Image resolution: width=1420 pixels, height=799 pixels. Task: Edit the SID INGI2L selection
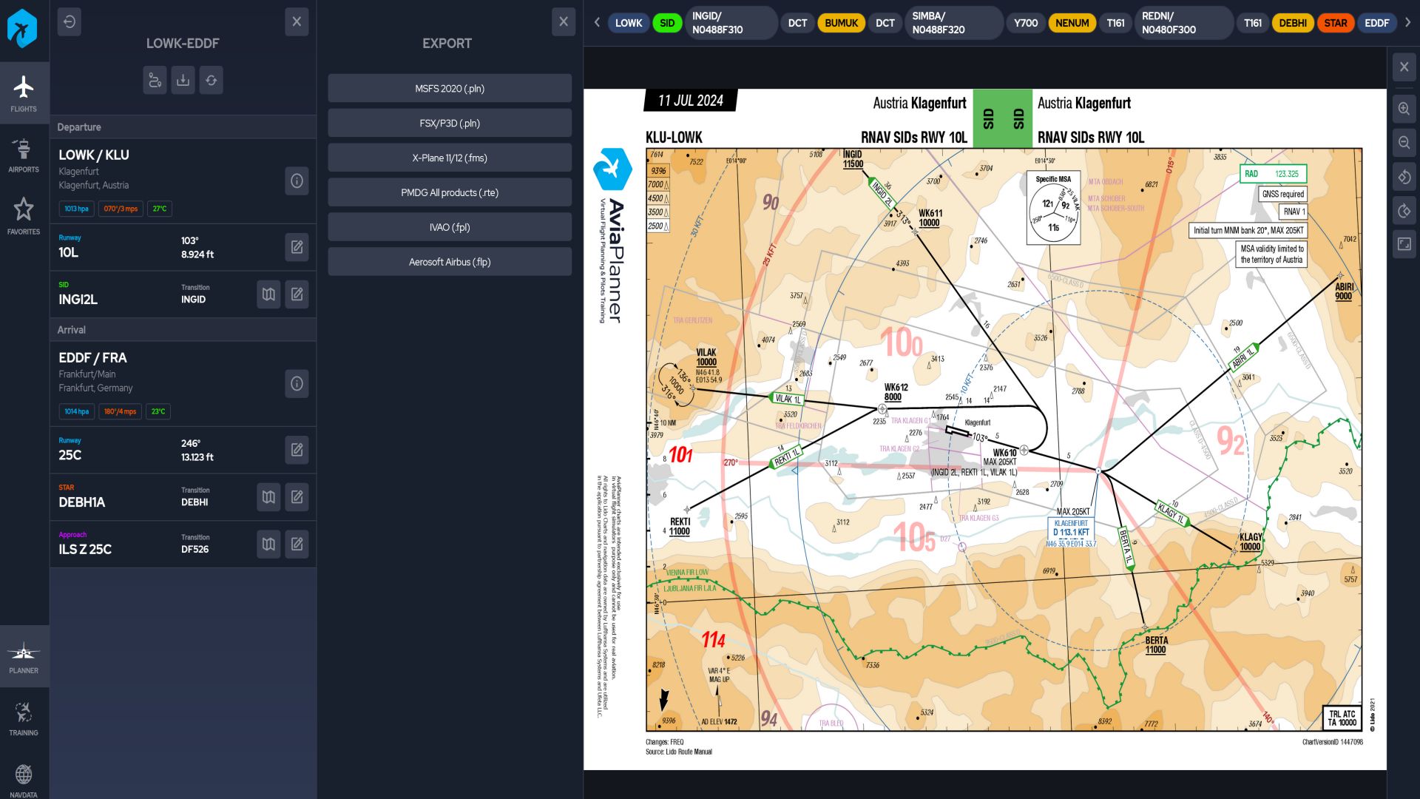[297, 294]
